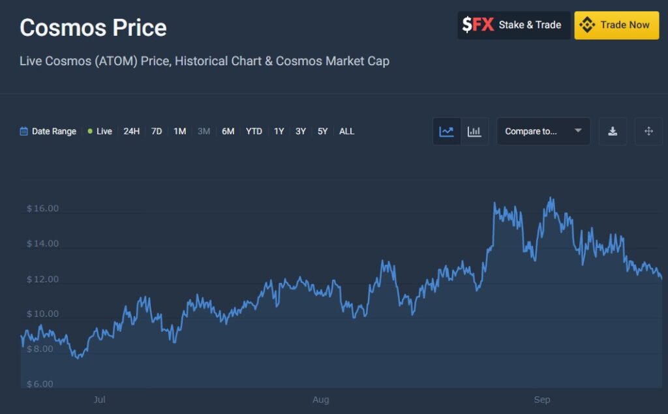Open the Date Range picker
This screenshot has width=668, height=414.
(53, 132)
